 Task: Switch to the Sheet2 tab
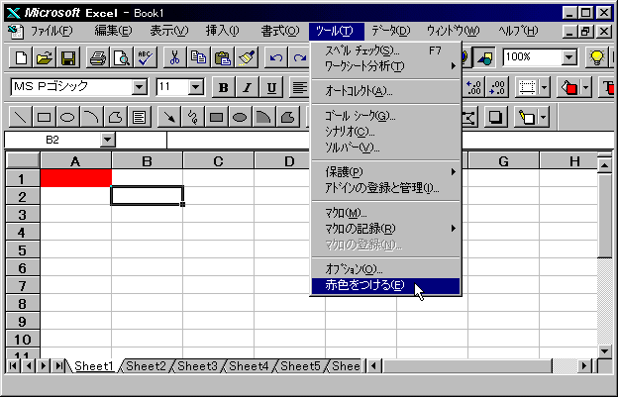pyautogui.click(x=146, y=366)
